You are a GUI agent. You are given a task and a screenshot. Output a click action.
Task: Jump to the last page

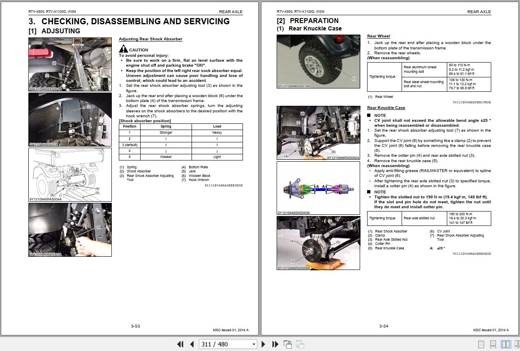click(x=275, y=344)
